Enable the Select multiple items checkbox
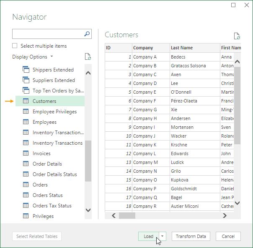 pos(15,46)
